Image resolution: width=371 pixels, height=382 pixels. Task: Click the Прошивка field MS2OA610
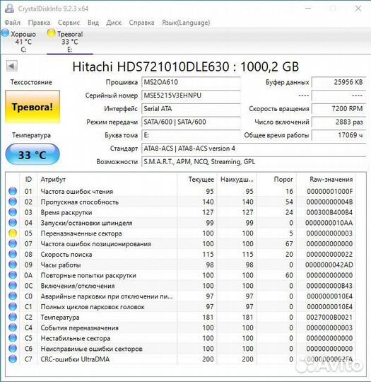point(191,82)
